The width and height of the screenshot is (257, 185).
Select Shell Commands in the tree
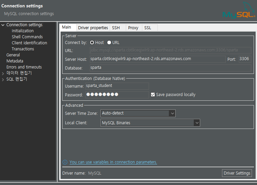27,37
